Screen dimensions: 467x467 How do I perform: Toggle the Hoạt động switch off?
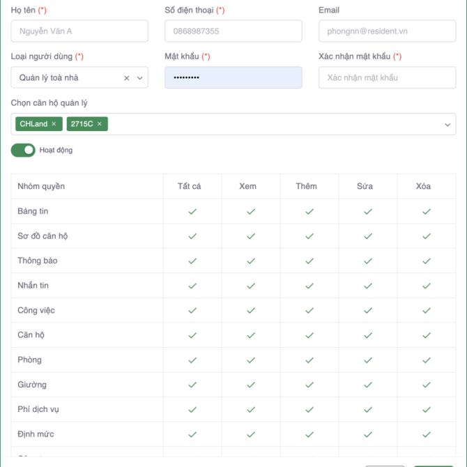[x=23, y=150]
